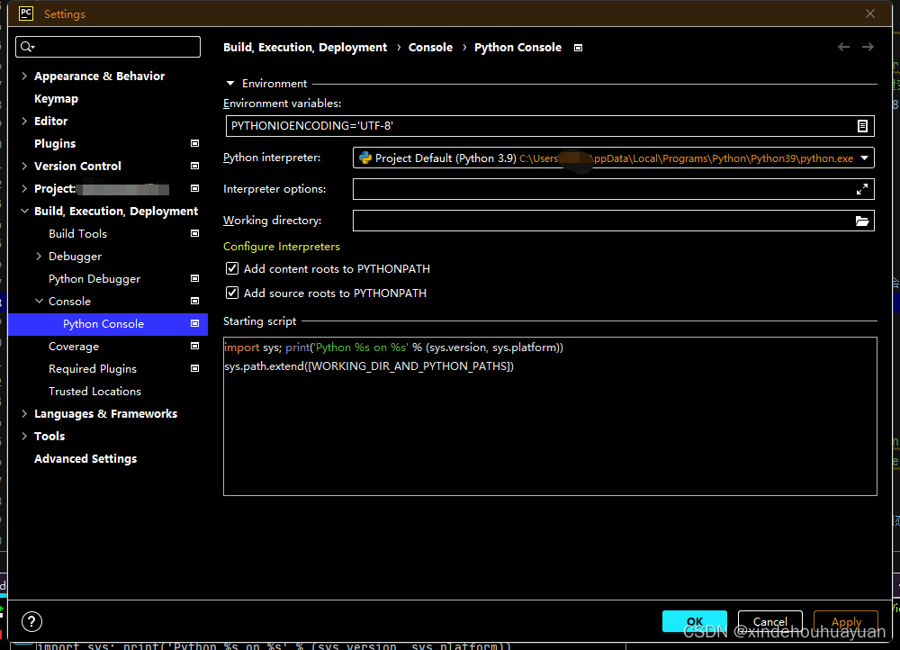Expand the Project node

point(24,188)
